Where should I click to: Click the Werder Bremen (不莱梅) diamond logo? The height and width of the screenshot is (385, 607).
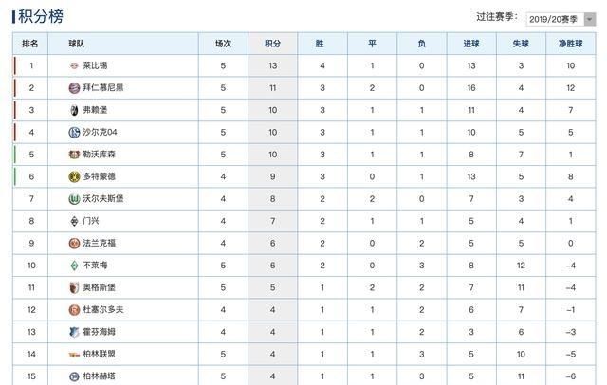click(x=74, y=266)
